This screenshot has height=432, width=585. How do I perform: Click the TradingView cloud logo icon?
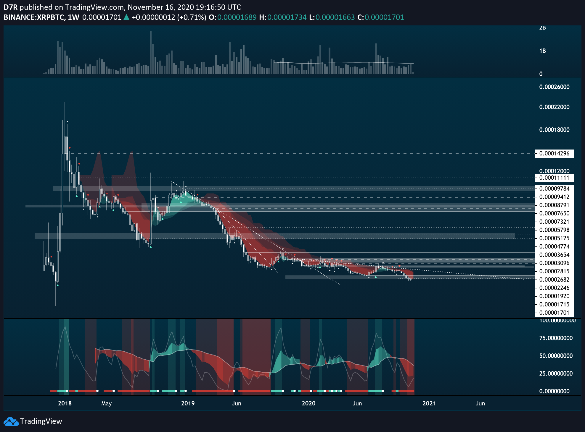tap(11, 421)
